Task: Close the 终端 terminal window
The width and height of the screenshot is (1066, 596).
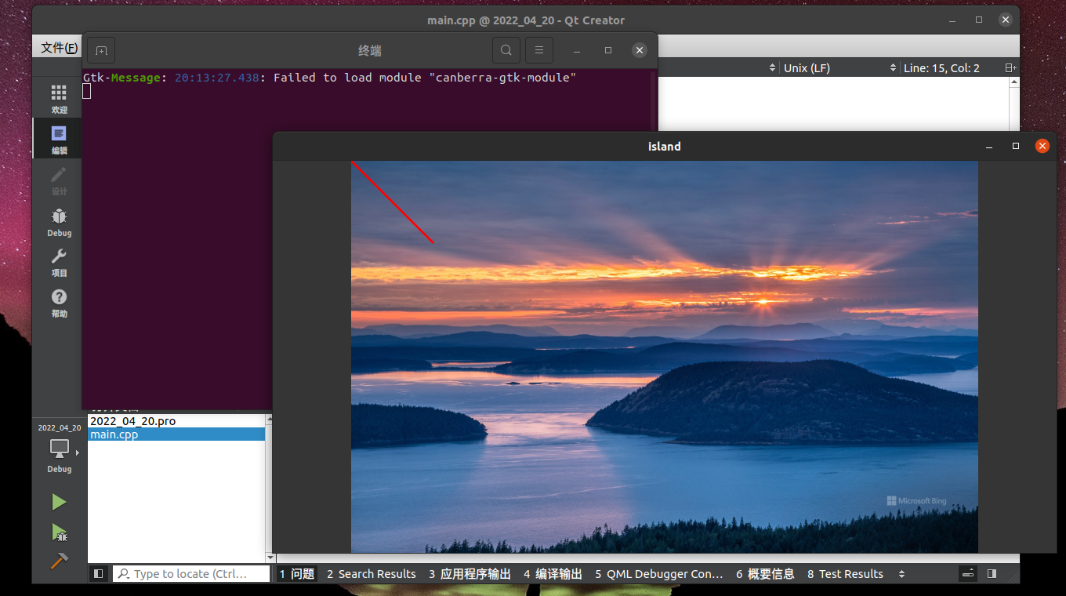Action: point(640,50)
